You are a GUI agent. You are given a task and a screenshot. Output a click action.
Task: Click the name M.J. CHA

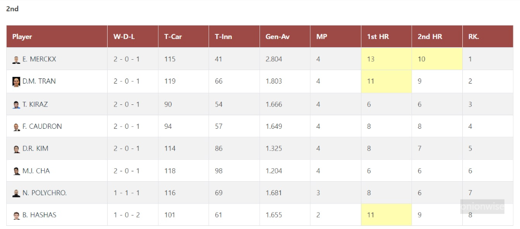click(x=36, y=171)
